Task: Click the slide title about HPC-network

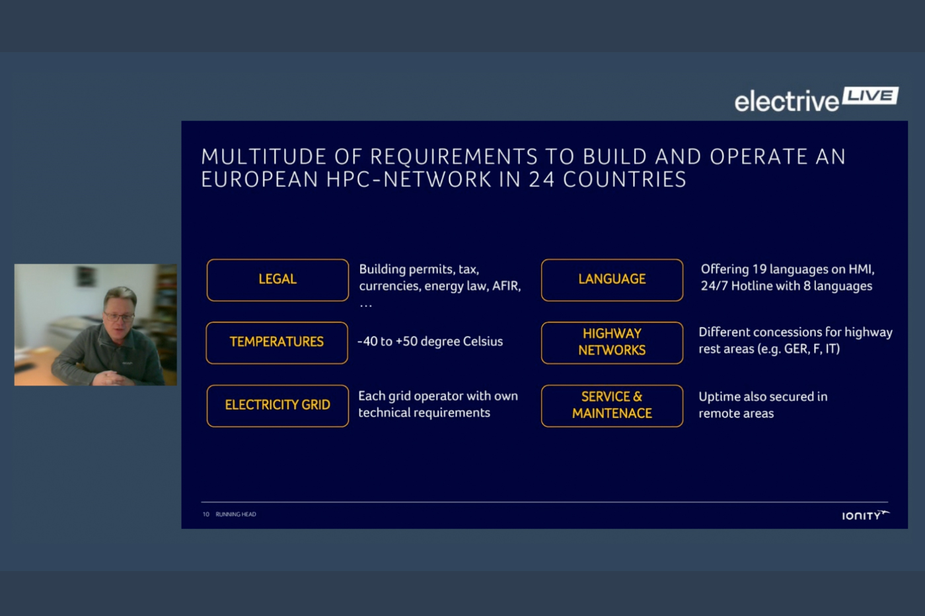Action: point(523,168)
